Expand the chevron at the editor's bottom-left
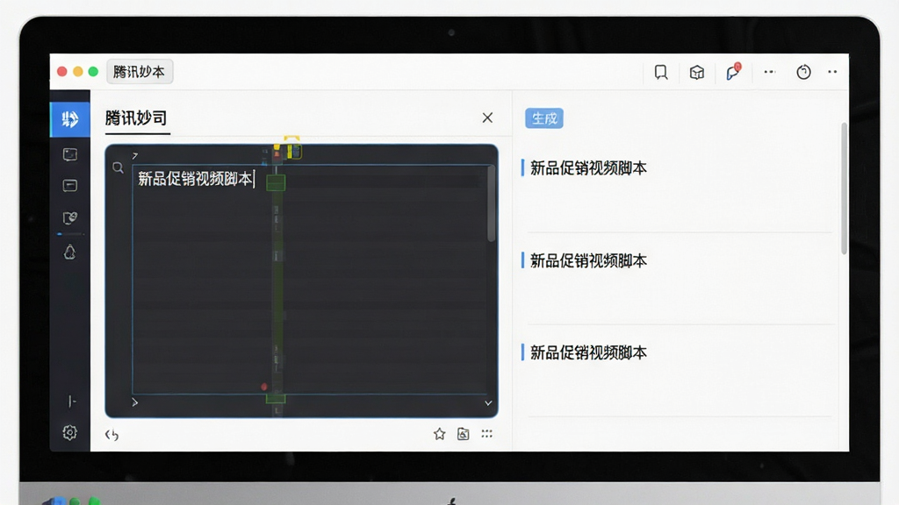This screenshot has width=899, height=505. pos(134,402)
